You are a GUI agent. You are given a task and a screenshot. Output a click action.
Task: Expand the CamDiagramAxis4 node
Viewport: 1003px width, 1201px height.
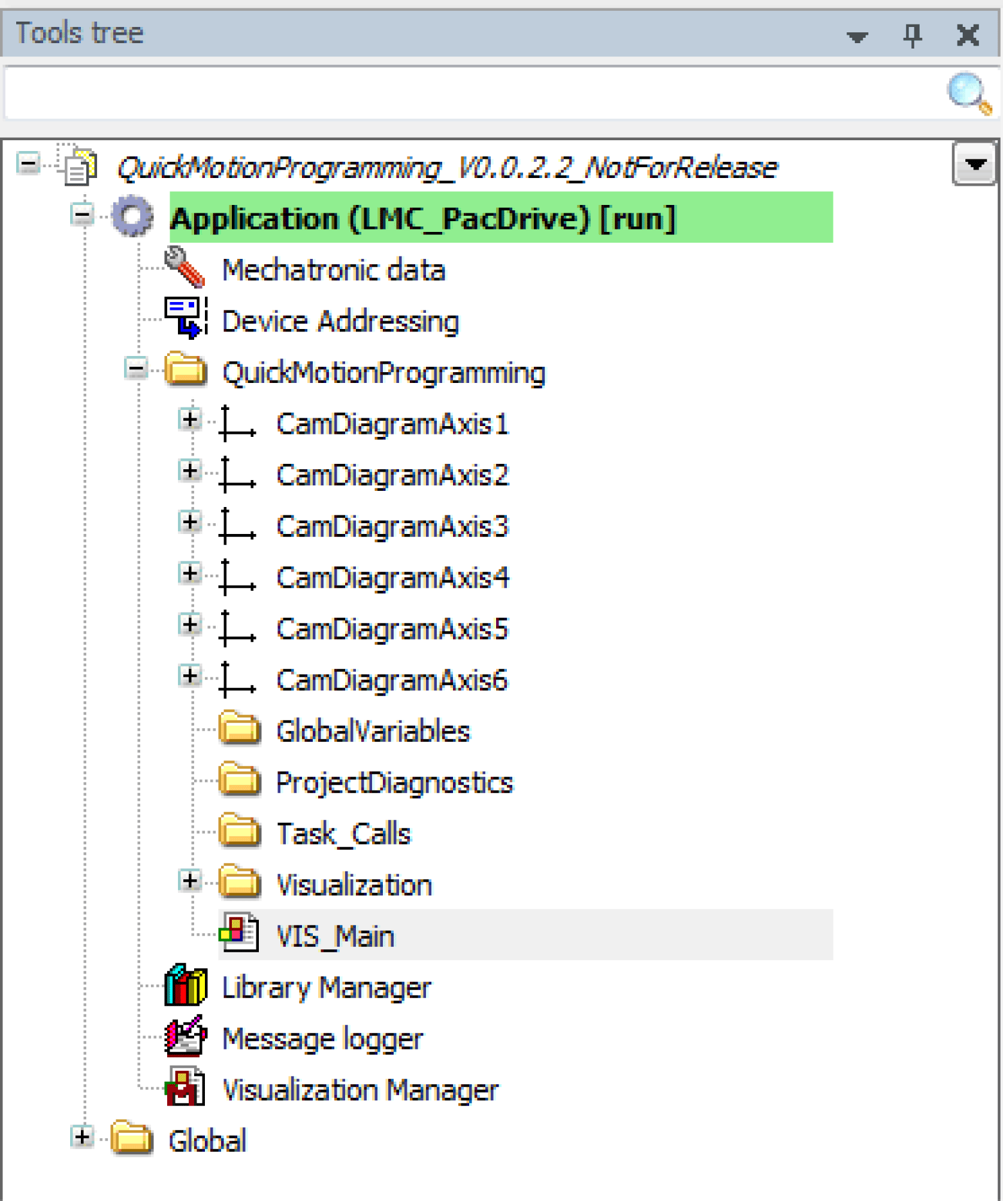(191, 573)
